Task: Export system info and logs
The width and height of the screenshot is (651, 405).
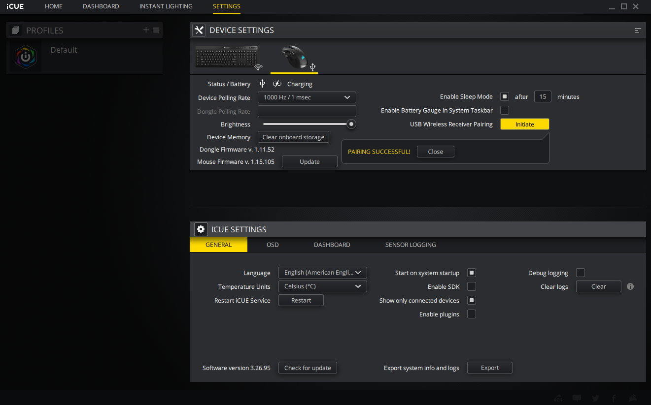Action: tap(490, 368)
